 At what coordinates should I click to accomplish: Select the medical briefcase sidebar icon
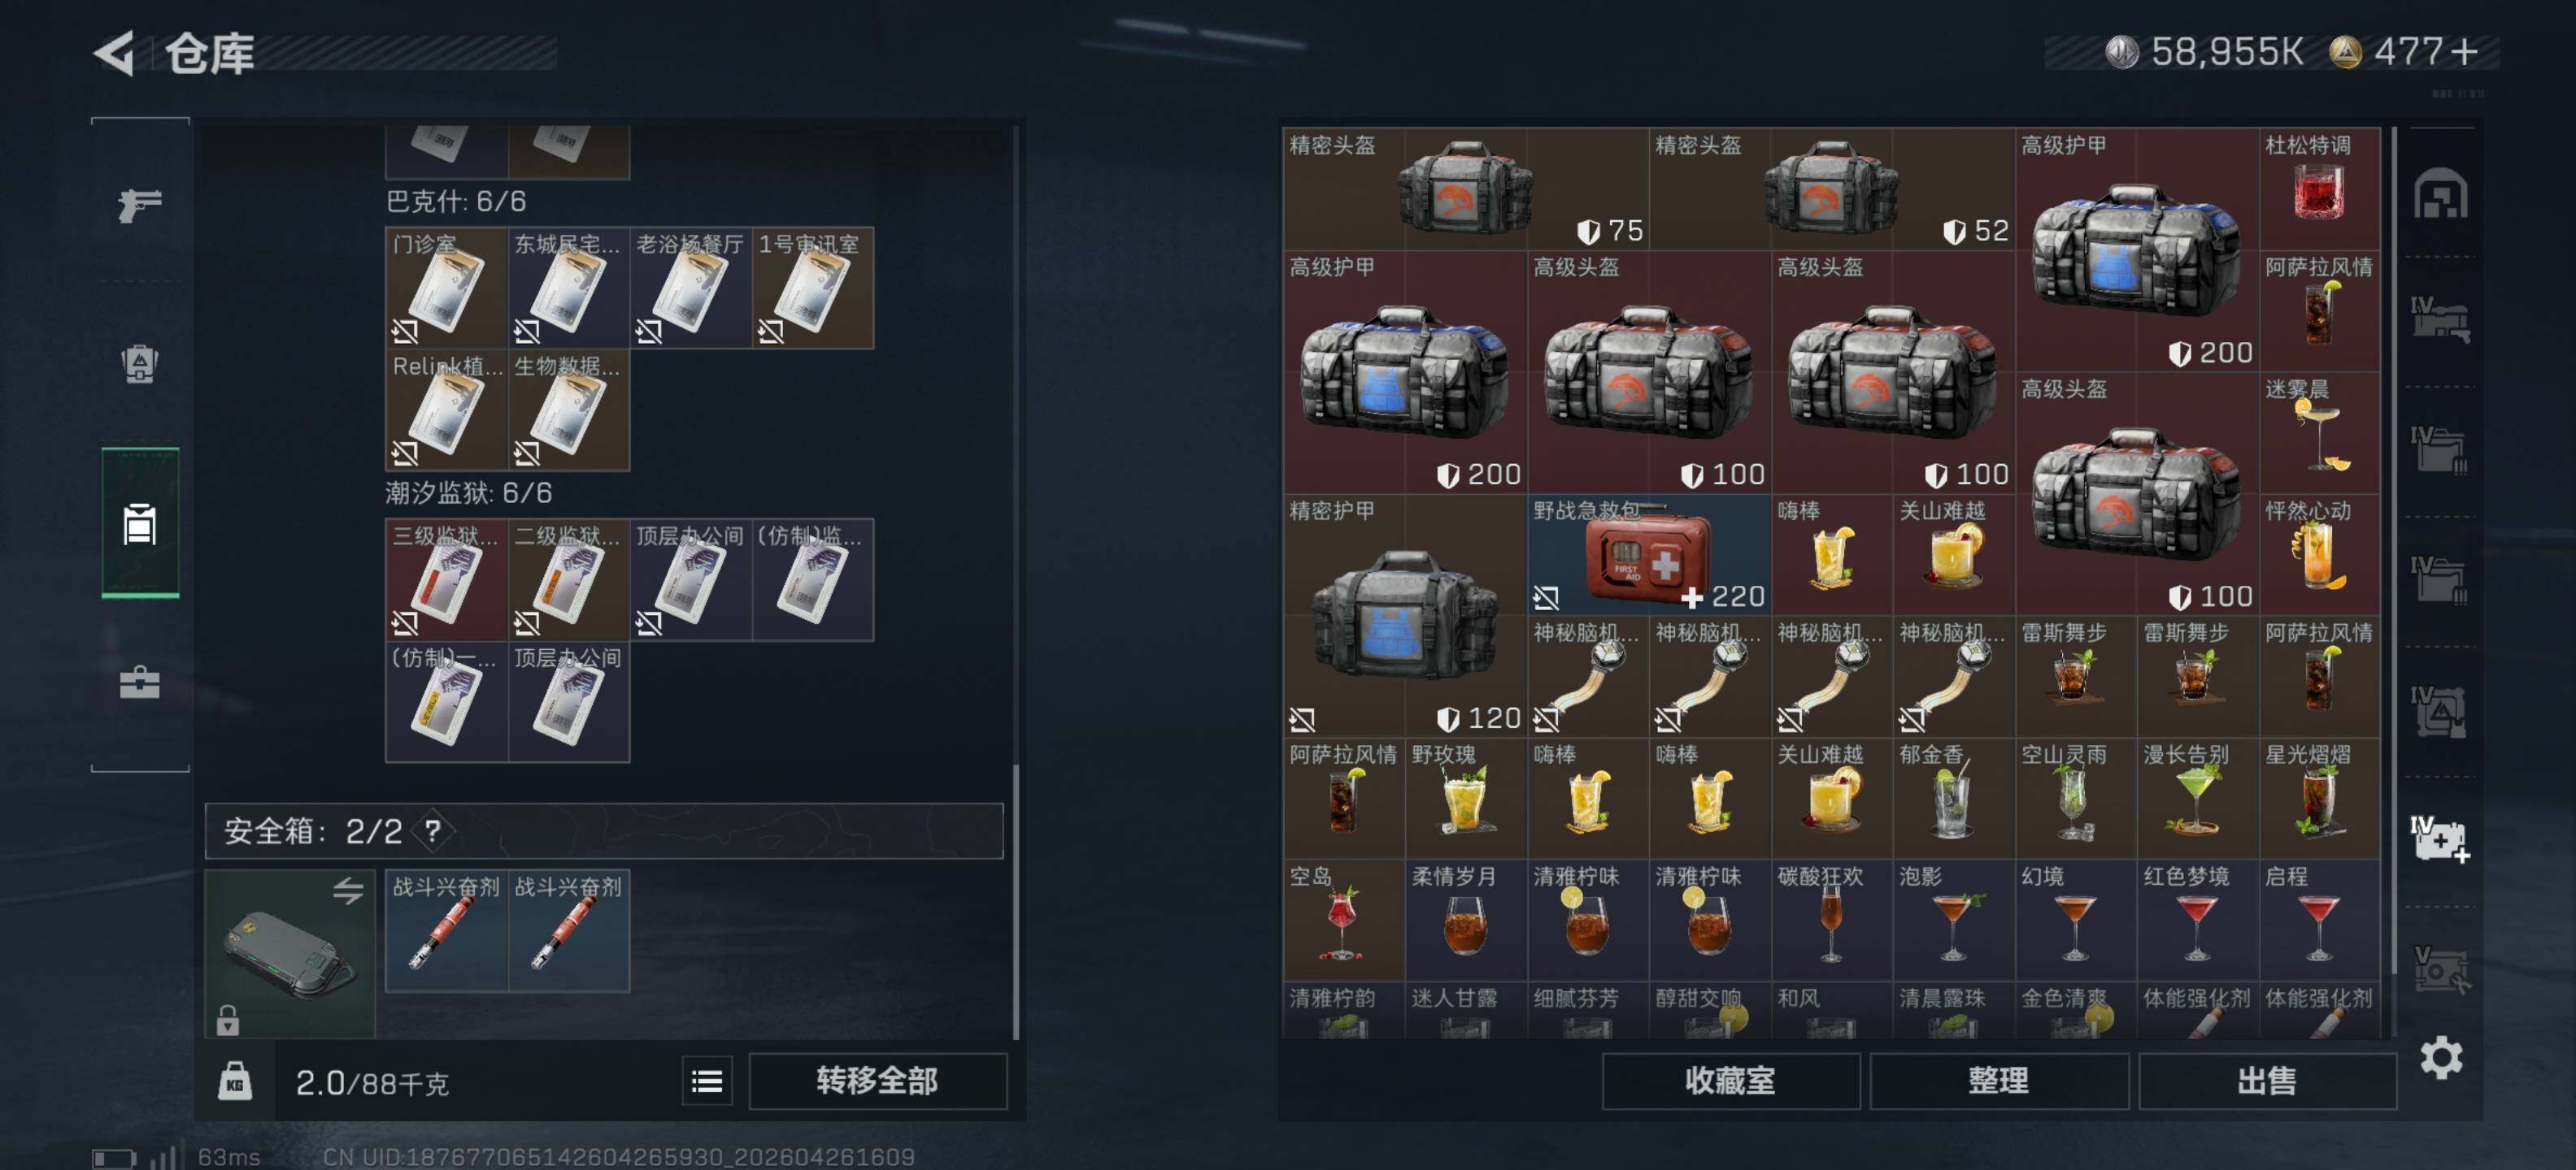tap(139, 683)
